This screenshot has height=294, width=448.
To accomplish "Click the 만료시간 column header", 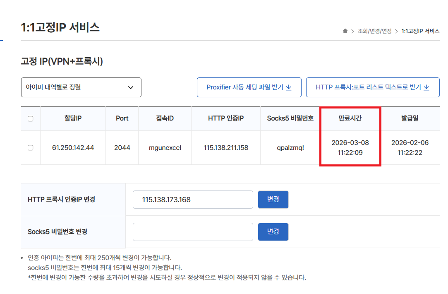I will [350, 118].
